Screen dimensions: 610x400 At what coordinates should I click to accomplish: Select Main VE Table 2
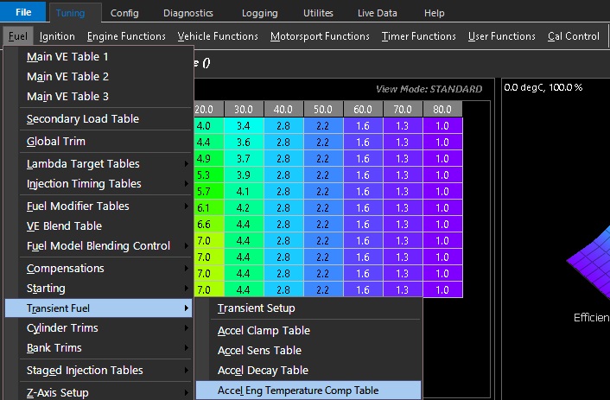click(98, 77)
